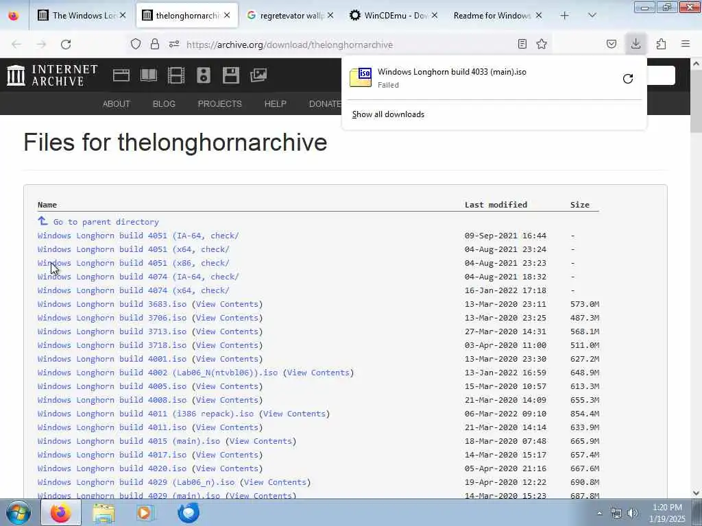
Task: Bookmark this page with star icon
Action: (542, 44)
